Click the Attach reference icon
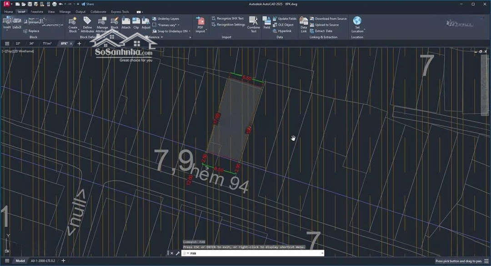This screenshot has height=266, width=491. click(x=126, y=21)
